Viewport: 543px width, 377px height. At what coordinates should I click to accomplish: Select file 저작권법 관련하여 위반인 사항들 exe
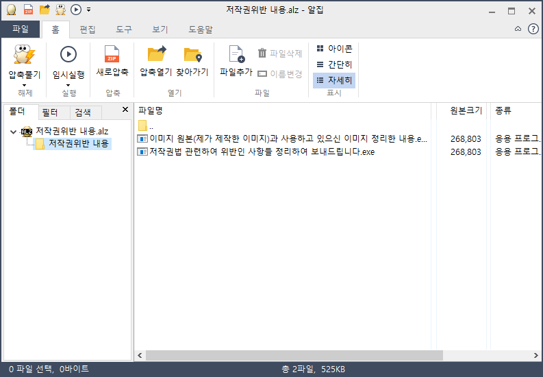pyautogui.click(x=255, y=151)
